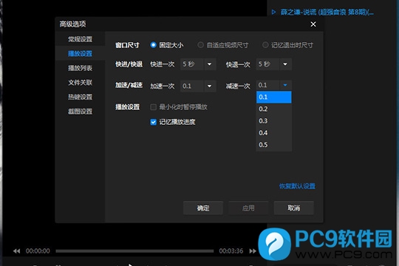
Task: Switch to the 截图设置 tab
Action: [x=80, y=112]
